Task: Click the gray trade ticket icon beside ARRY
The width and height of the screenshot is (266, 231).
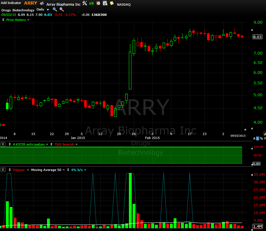Action: point(42,3)
